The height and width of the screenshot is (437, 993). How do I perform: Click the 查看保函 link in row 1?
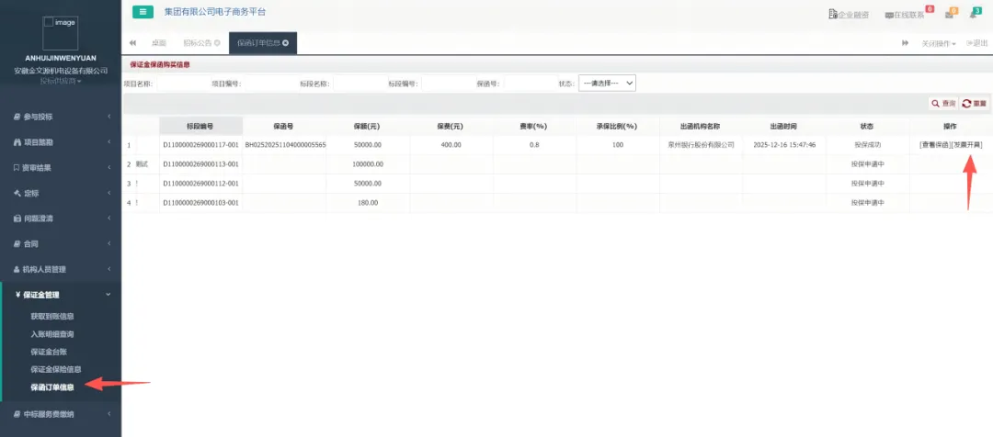pyautogui.click(x=935, y=145)
